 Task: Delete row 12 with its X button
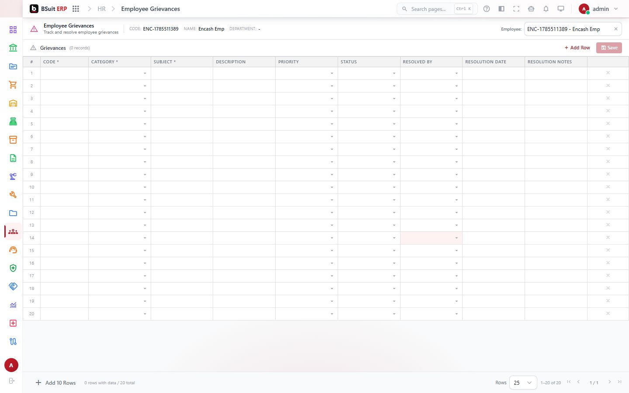click(608, 212)
